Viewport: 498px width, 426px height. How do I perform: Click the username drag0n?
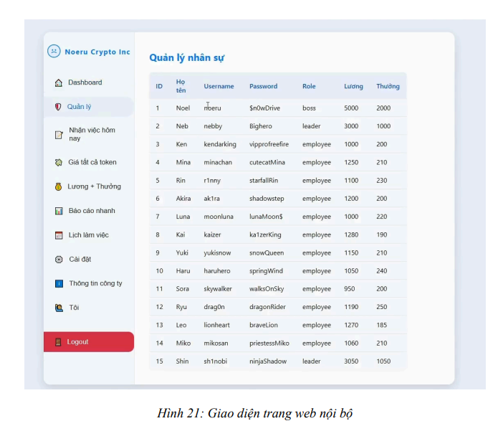coord(214,307)
